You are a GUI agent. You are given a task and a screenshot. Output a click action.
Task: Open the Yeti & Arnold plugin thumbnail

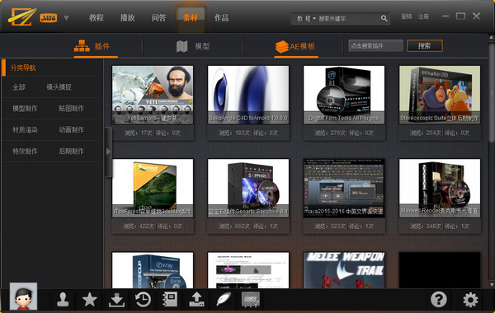(x=153, y=95)
